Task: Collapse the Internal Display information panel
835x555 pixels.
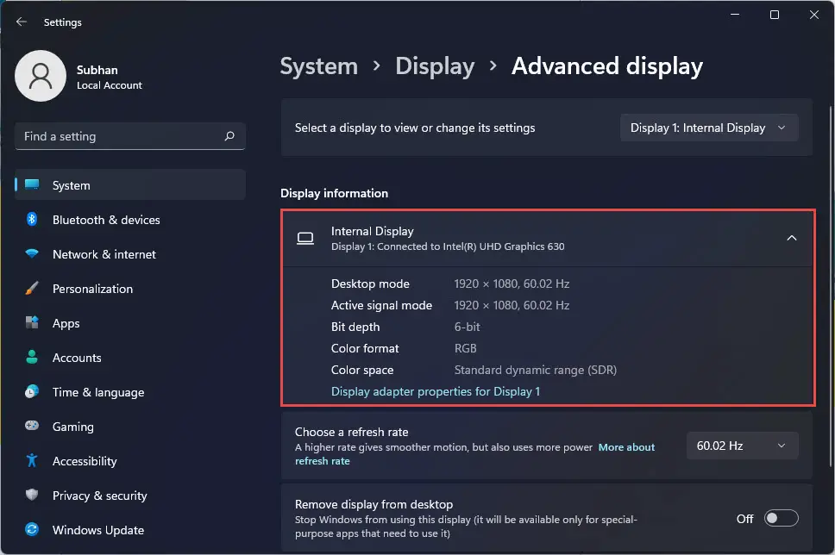Action: pos(791,237)
